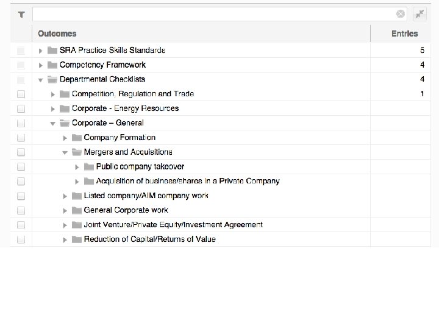Click the Outcomes column header
This screenshot has height=329, width=439.
[57, 34]
